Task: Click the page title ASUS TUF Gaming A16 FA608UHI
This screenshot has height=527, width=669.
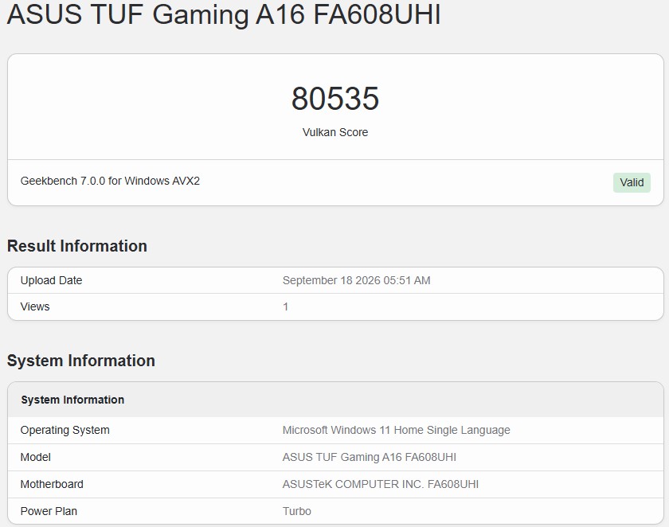Action: click(x=224, y=14)
